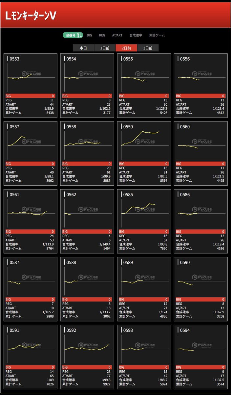231x395 pixels.
Task: Switch to the 本日 tab
Action: point(83,48)
